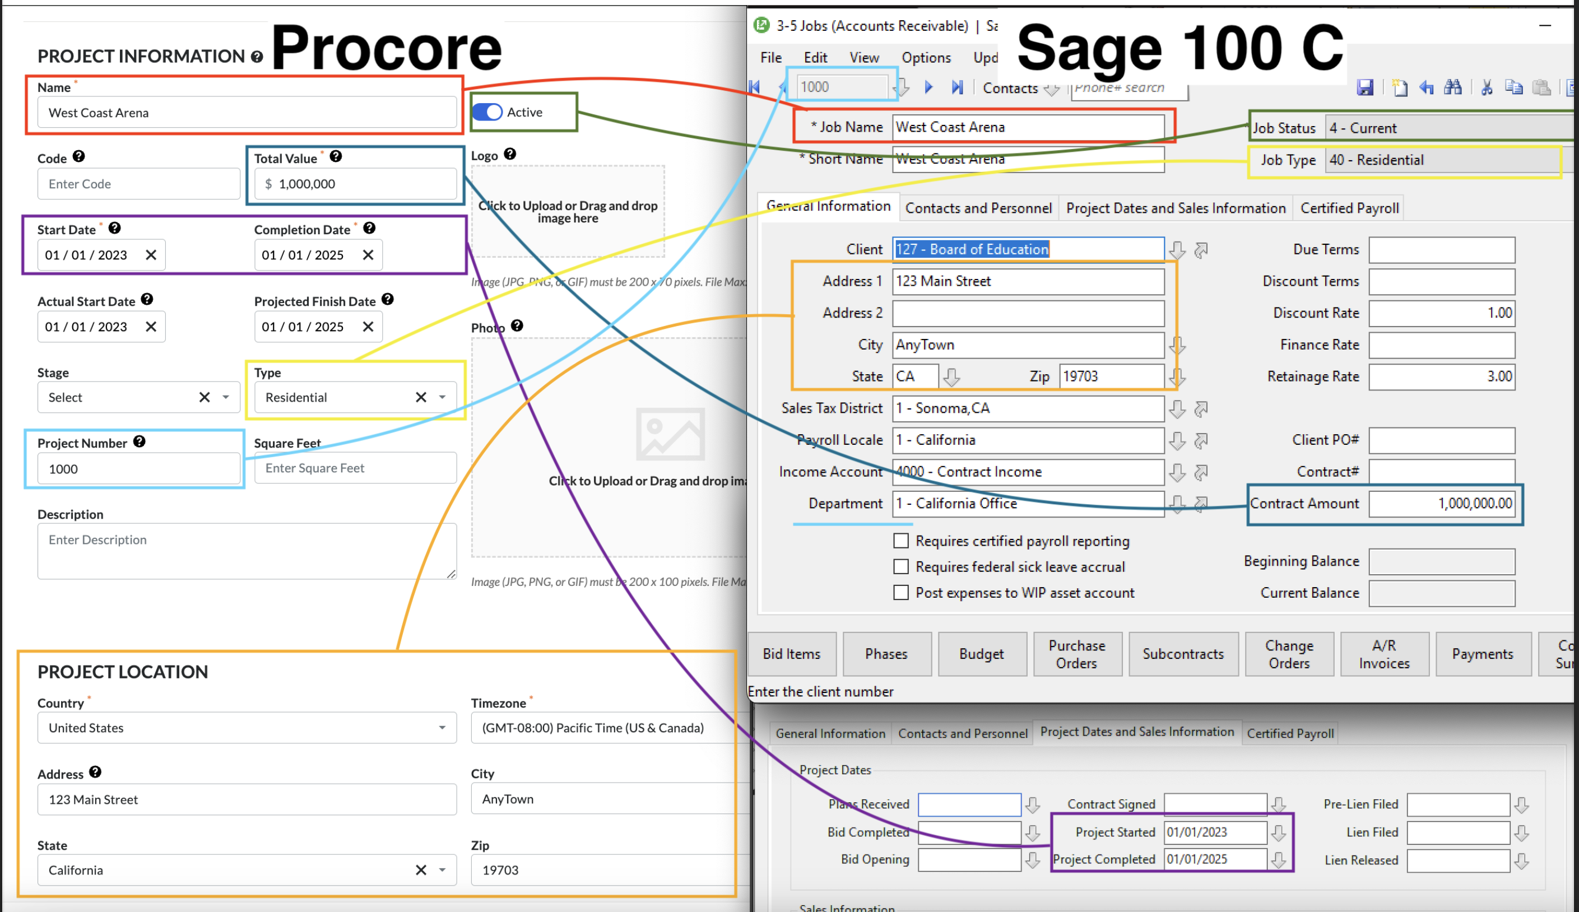
Task: Jump to last record in Sage toolbar
Action: click(x=957, y=87)
